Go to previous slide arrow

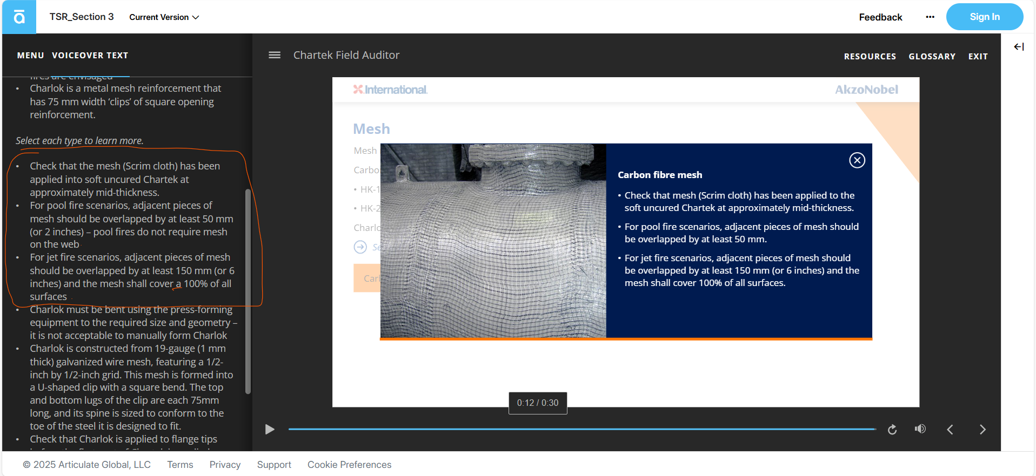pyautogui.click(x=950, y=430)
